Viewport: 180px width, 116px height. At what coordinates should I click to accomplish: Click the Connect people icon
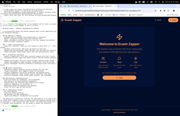click(x=103, y=59)
